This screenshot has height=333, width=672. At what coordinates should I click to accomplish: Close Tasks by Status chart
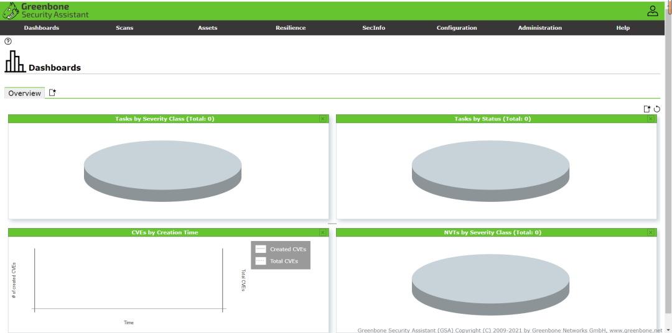pyautogui.click(x=651, y=119)
